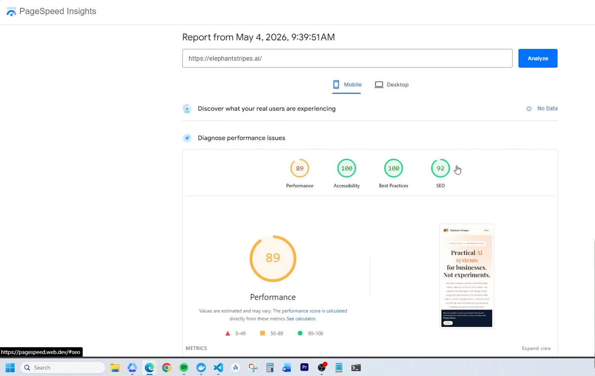Viewport: 595px width, 376px height.
Task: Click the real users experience section icon
Action: pyautogui.click(x=187, y=109)
